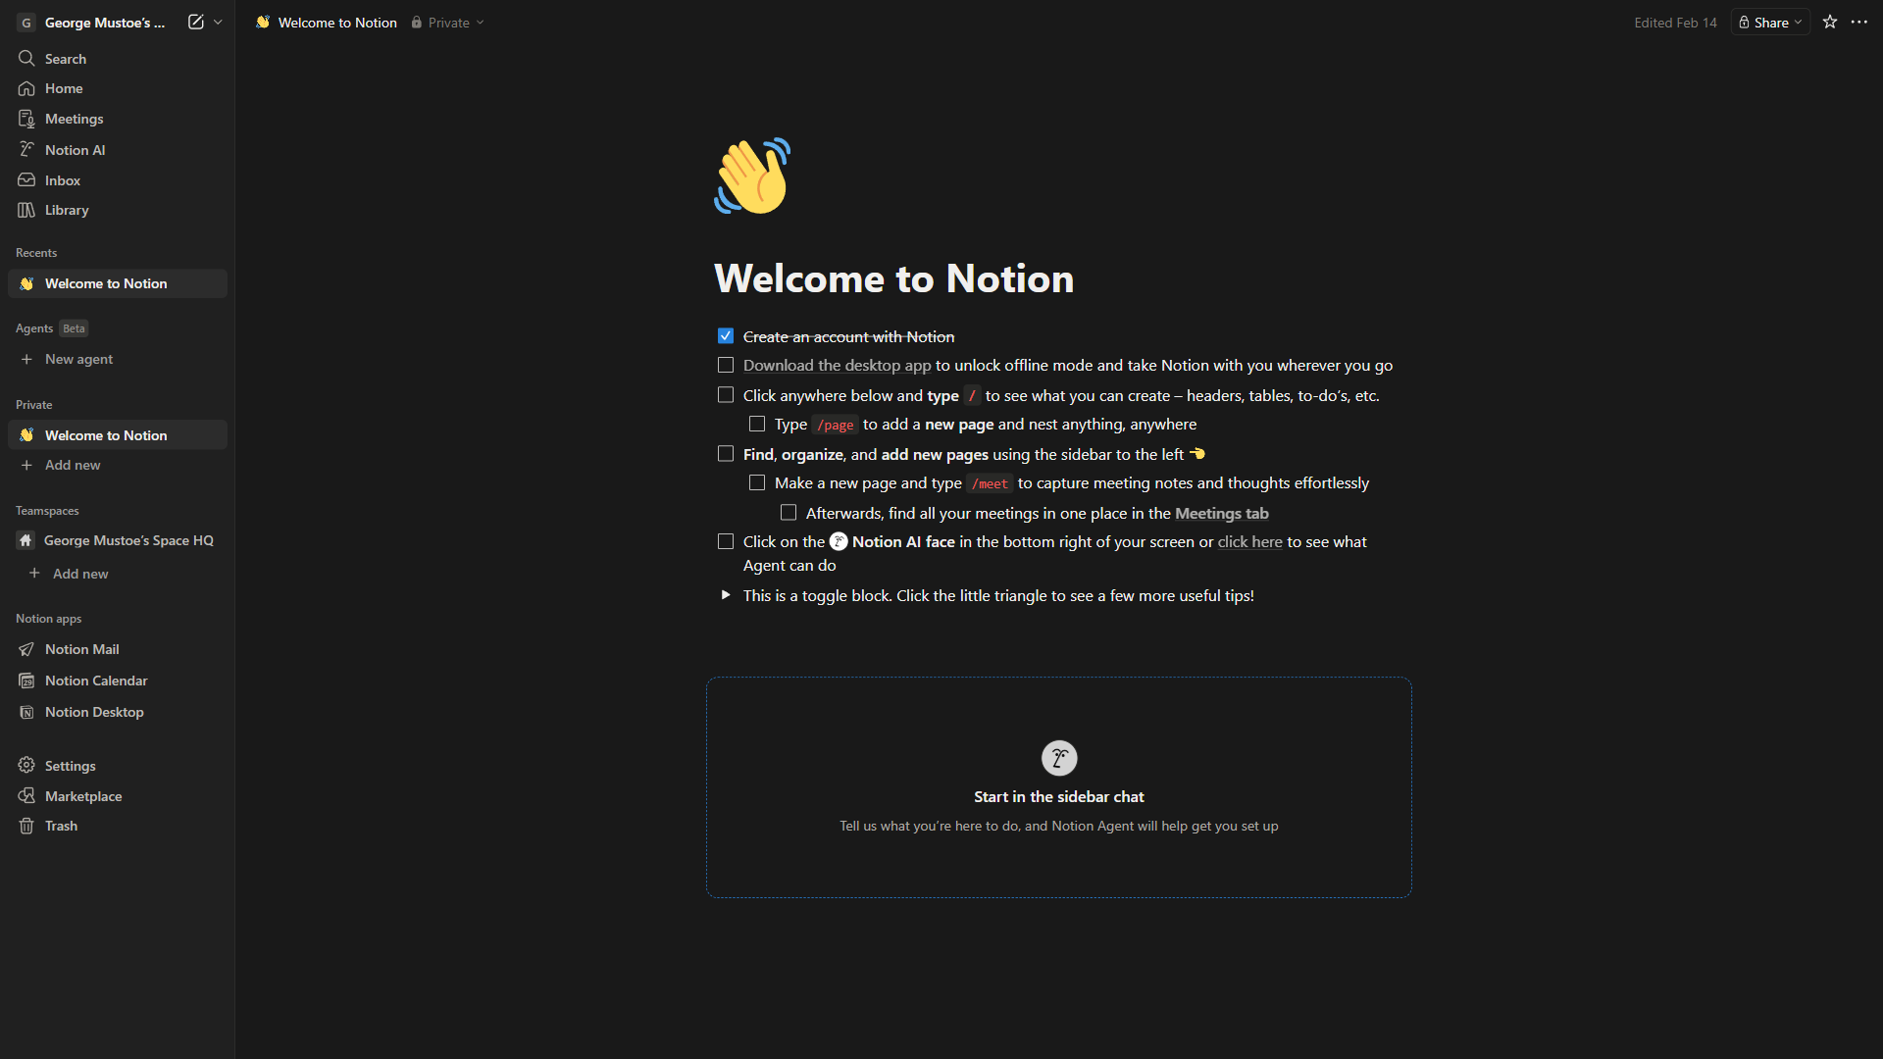
Task: Open Welcome to Notion under Recents
Action: pyautogui.click(x=118, y=283)
